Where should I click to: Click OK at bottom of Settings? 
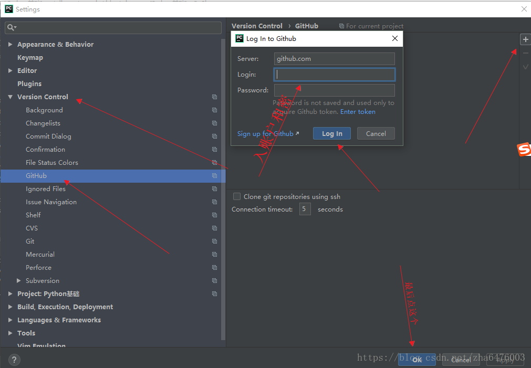(417, 360)
